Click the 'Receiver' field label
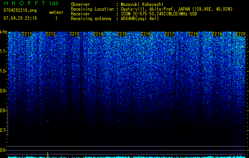The height and width of the screenshot is (158, 249). 80,14
